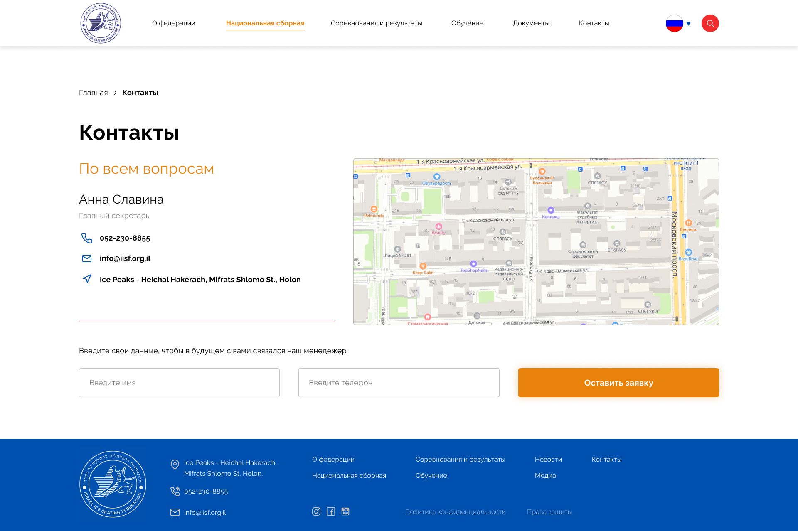Click the Бендерс marker on the map
The height and width of the screenshot is (531, 798).
[688, 223]
